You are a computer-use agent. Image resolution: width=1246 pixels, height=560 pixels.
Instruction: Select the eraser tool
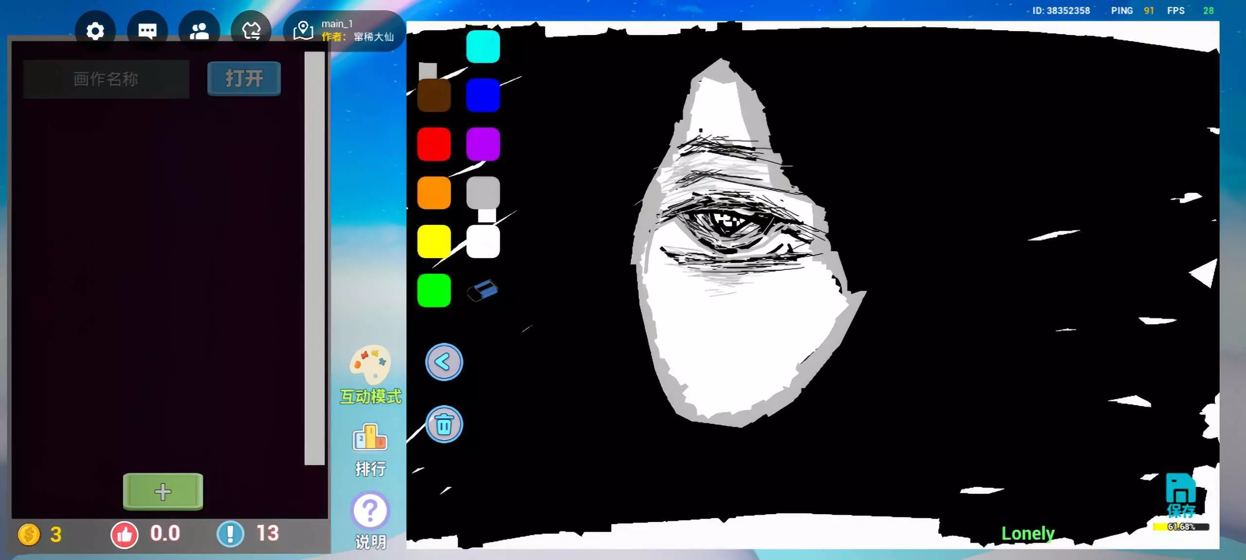[x=482, y=290]
